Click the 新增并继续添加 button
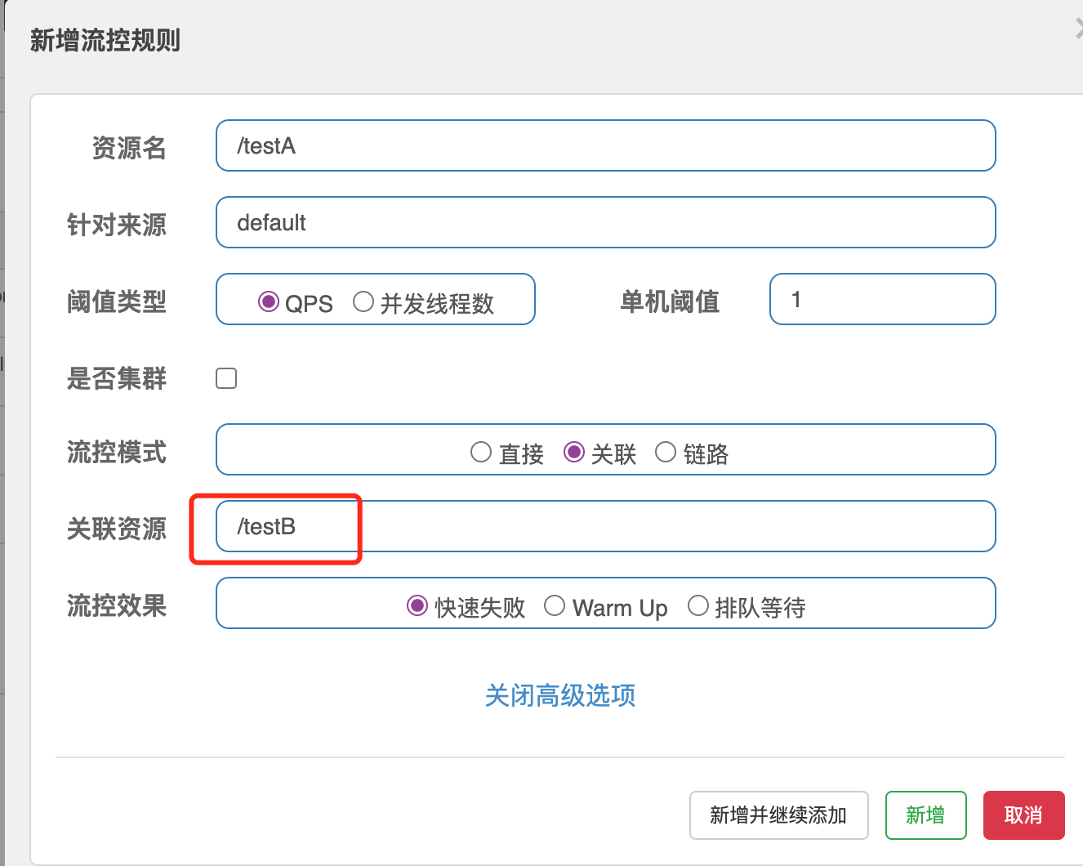 (778, 815)
